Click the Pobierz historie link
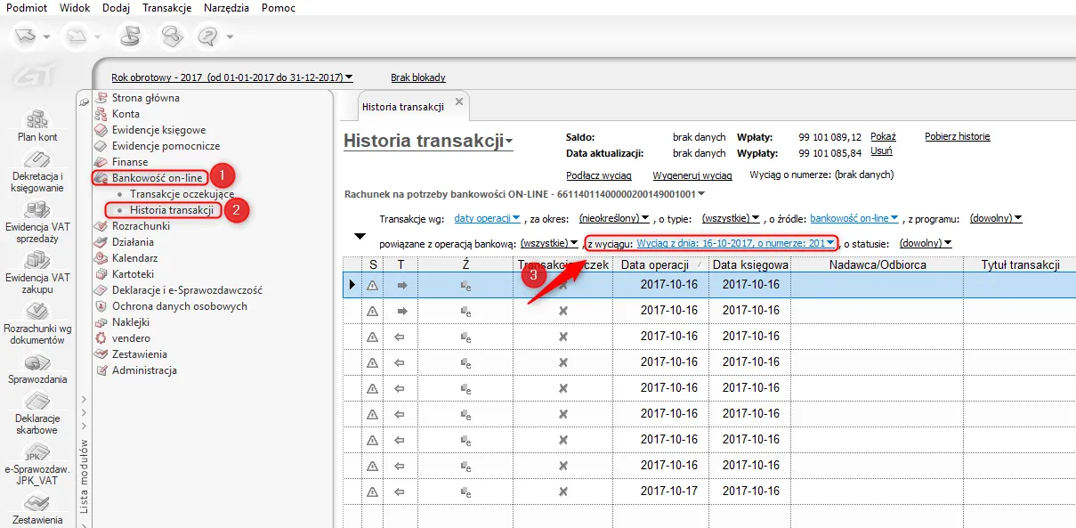The image size is (1076, 528). [957, 136]
